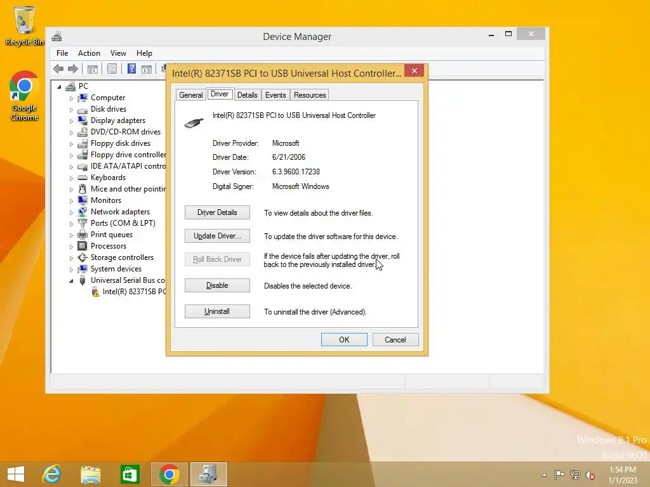Select the Processors chip icon
650x487 pixels.
(x=83, y=246)
